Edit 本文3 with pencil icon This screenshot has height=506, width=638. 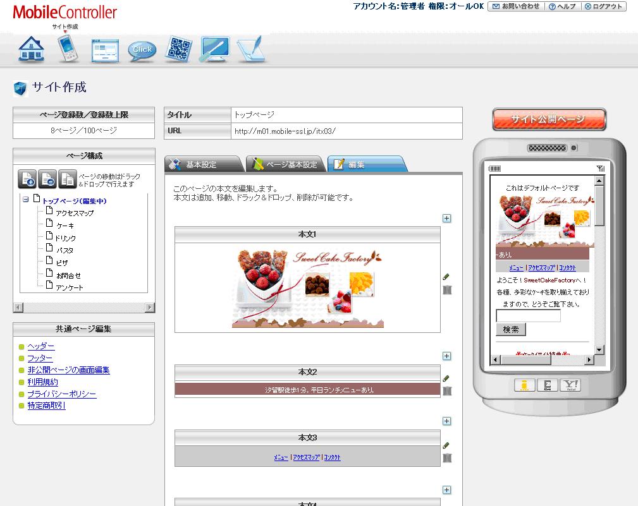pos(446,445)
